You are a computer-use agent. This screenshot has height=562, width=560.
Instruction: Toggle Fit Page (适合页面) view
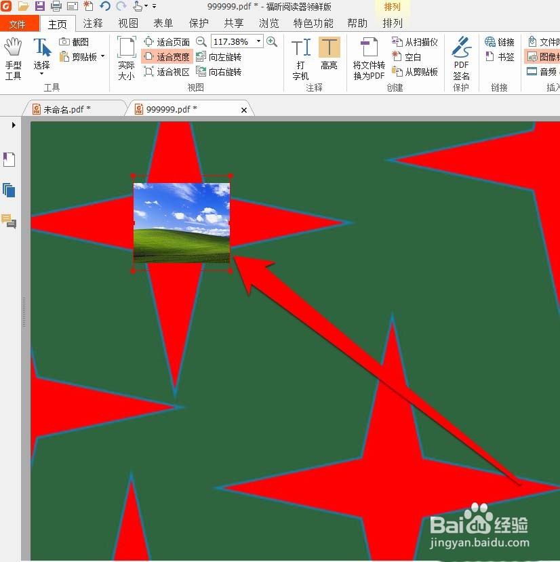[x=169, y=41]
